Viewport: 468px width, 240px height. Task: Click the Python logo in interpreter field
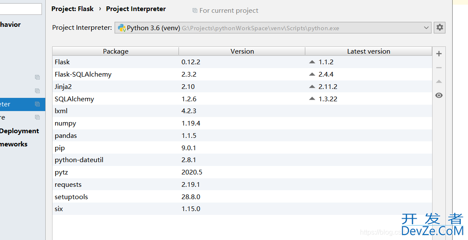tap(122, 28)
